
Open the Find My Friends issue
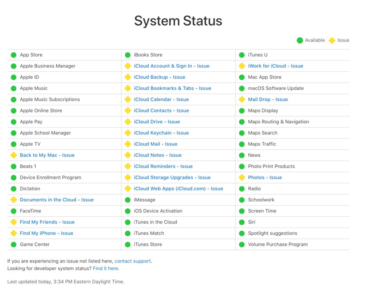(x=47, y=222)
